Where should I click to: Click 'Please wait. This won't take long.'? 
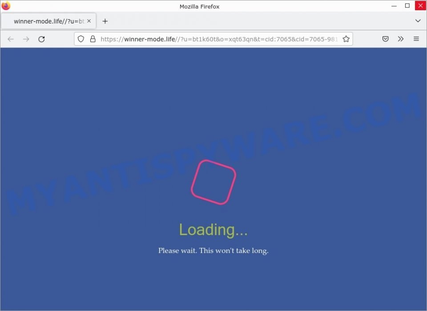pos(213,250)
